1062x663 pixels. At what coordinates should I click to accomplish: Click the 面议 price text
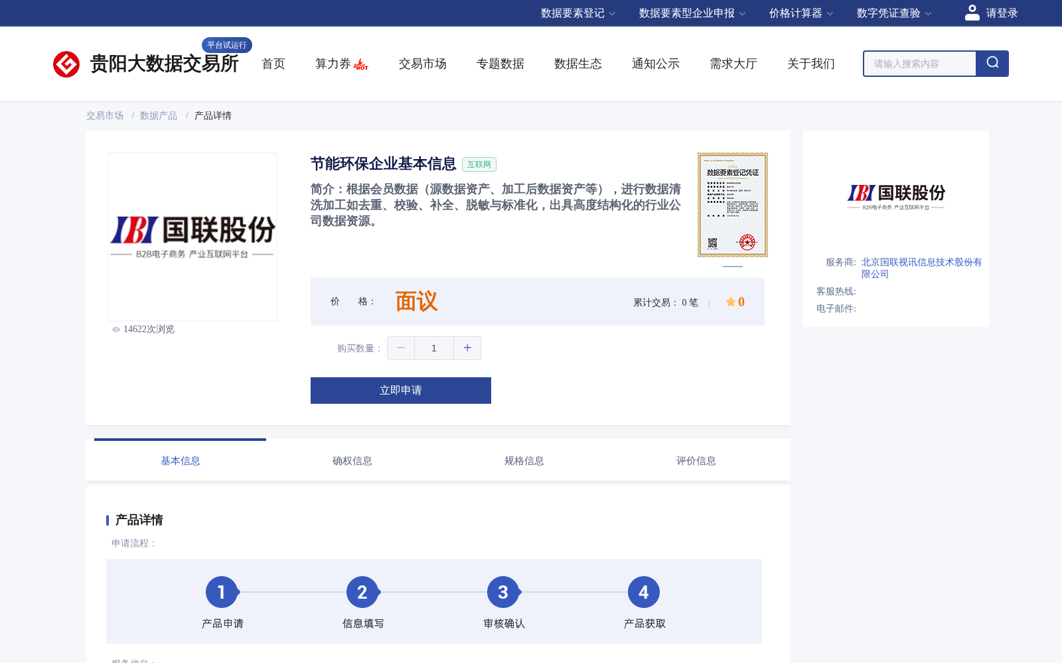point(416,302)
